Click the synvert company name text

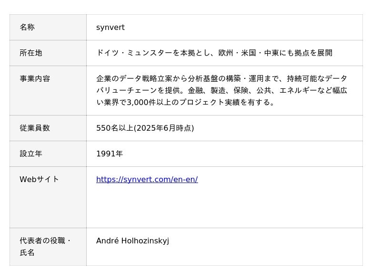[110, 28]
